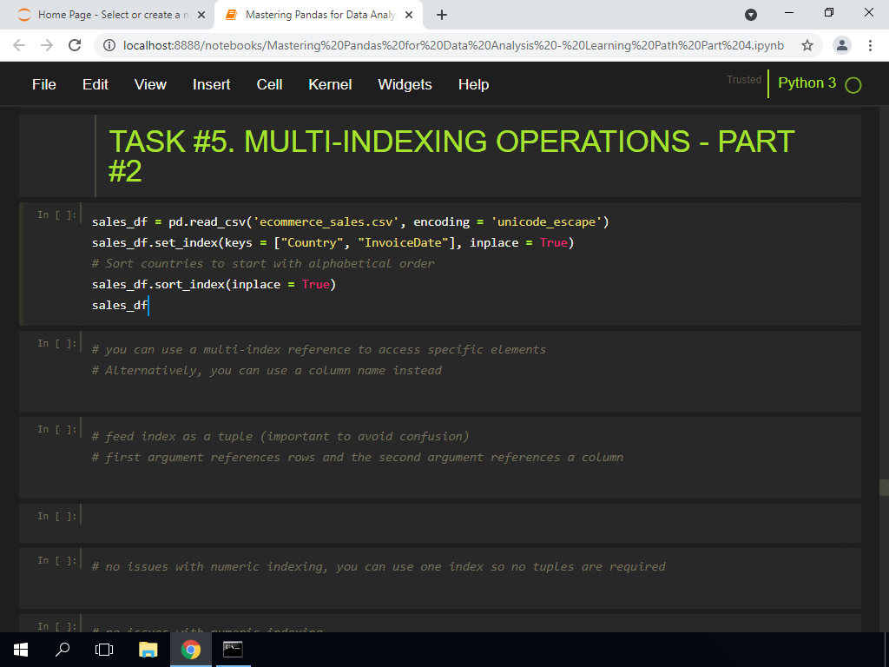
Task: Open the Chrome profile avatar
Action: click(841, 45)
